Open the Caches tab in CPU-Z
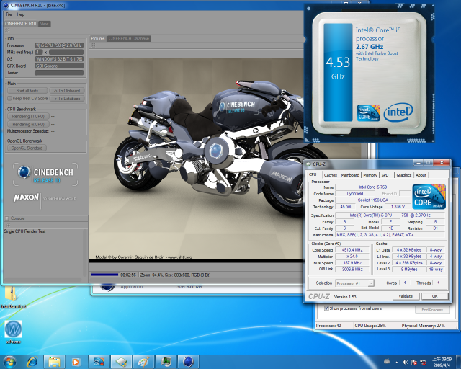This screenshot has height=369, width=461. (x=331, y=175)
